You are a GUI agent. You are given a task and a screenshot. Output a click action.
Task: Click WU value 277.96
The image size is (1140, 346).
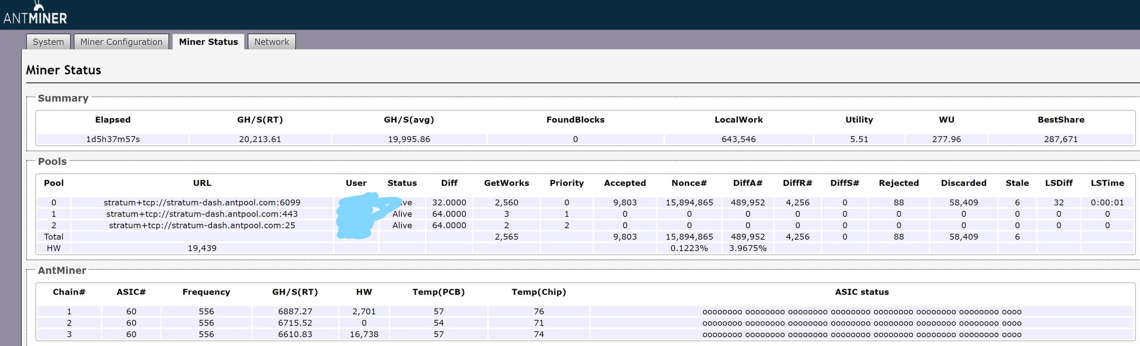946,139
